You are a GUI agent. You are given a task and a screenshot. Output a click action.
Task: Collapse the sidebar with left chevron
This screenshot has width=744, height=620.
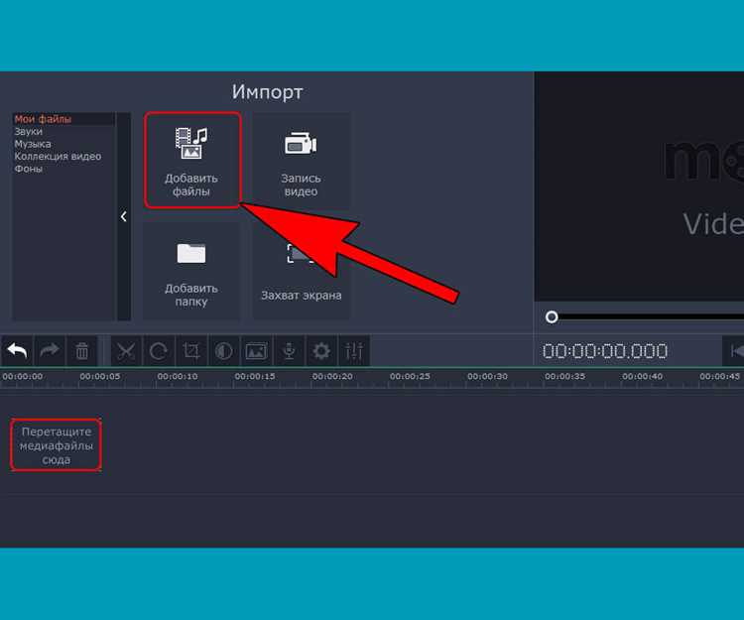coord(124,217)
